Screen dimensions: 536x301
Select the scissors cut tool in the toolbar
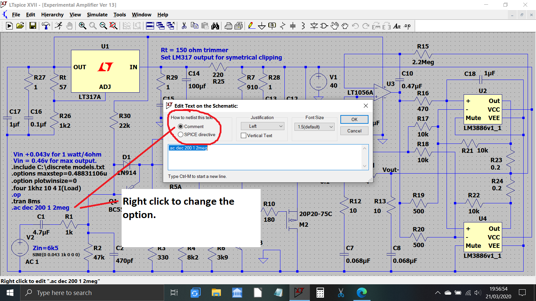[184, 26]
